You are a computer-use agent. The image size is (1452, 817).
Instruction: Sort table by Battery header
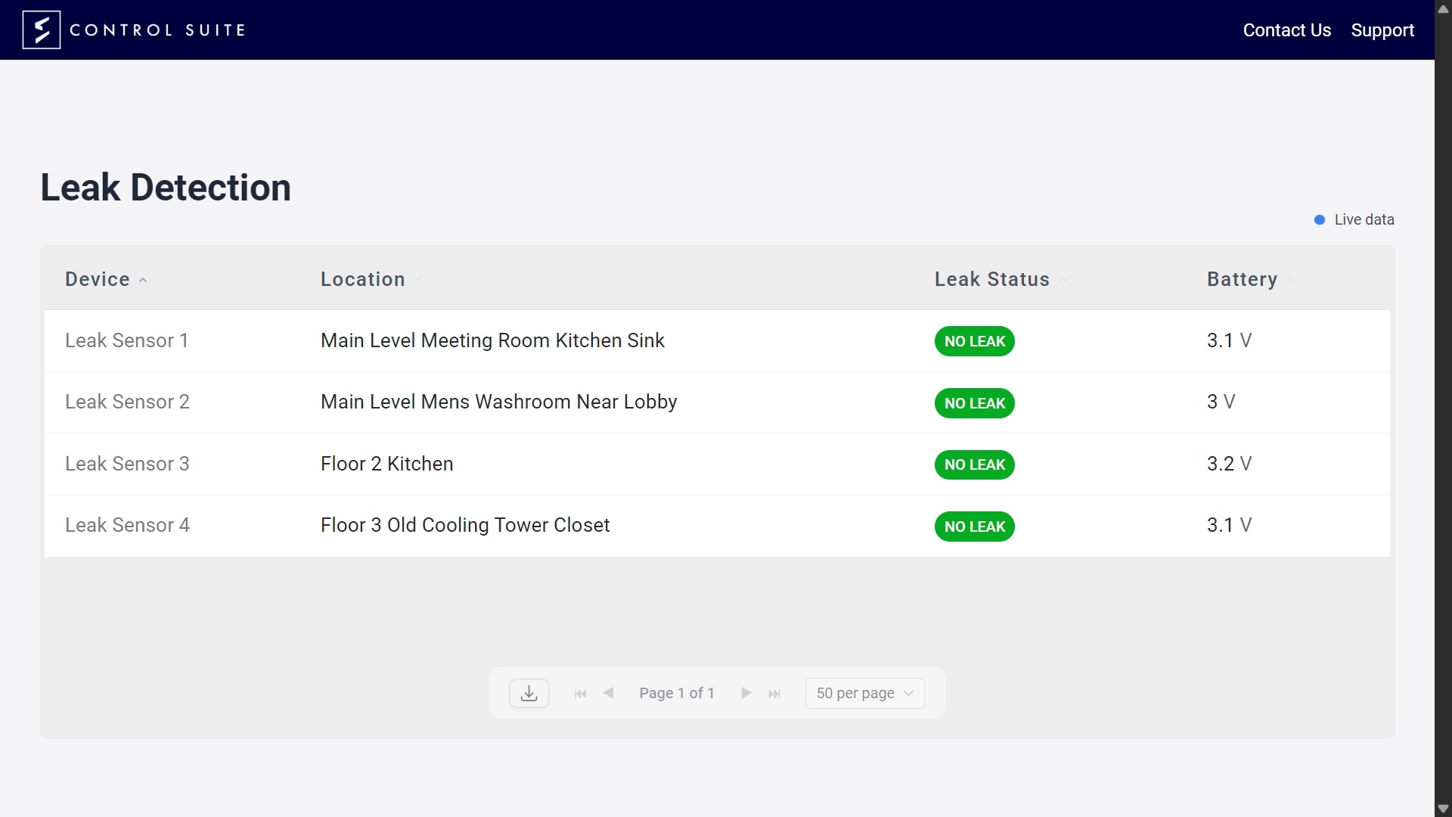point(1242,279)
